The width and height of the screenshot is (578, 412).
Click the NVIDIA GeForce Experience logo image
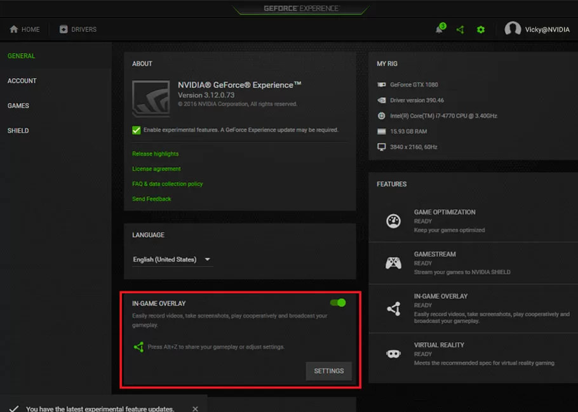coord(151,98)
